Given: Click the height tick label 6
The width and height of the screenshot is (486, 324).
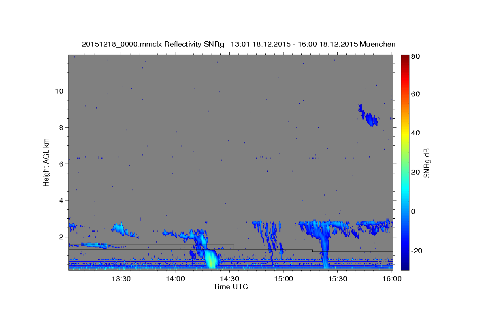Looking at the screenshot, I should (61, 164).
